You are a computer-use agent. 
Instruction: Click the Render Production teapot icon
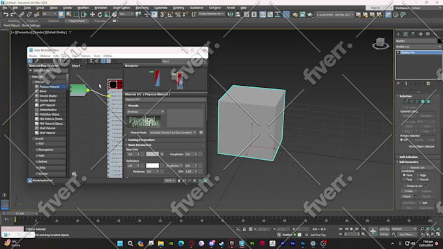(x=310, y=14)
